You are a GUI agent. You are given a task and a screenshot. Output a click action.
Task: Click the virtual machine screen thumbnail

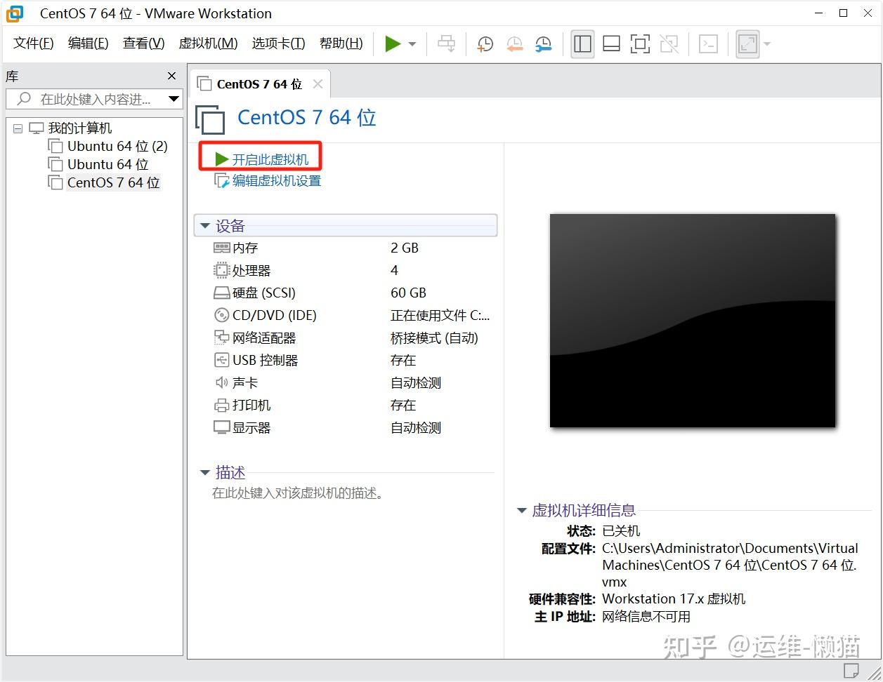(x=693, y=321)
